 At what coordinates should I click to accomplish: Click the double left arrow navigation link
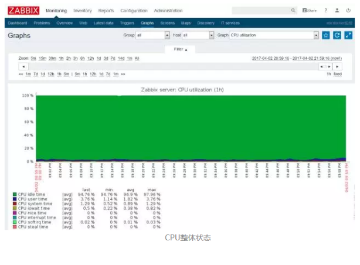21,74
